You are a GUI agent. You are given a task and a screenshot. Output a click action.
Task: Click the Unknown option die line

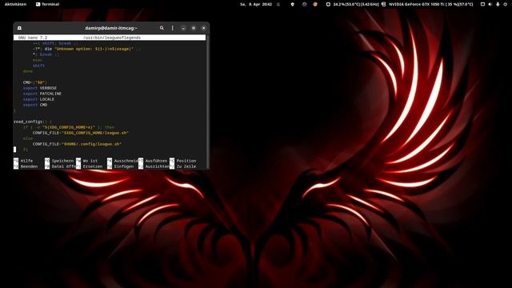tap(86, 49)
